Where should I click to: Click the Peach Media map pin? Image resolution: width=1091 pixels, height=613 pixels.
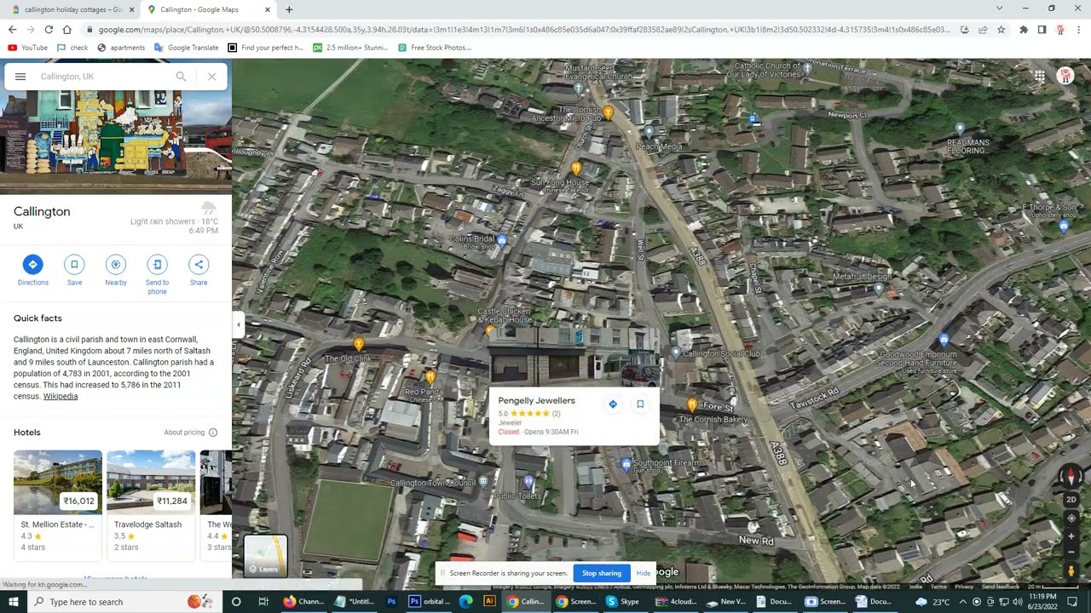pyautogui.click(x=649, y=131)
